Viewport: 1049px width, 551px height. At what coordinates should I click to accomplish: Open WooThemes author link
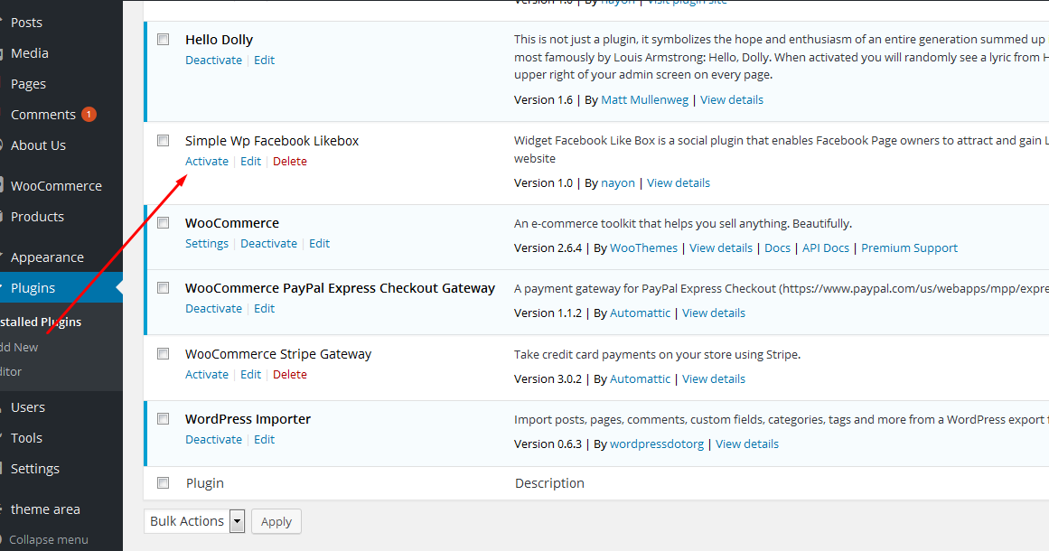tap(643, 247)
